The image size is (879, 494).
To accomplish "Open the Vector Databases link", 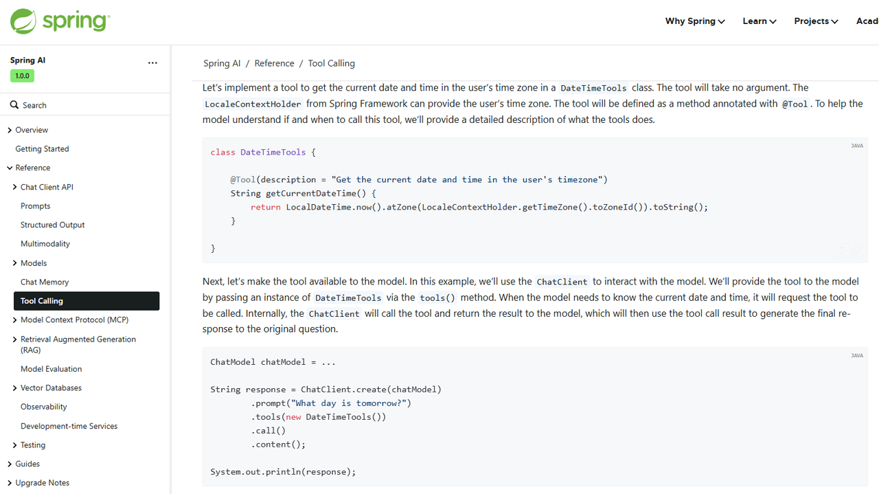I will point(52,388).
